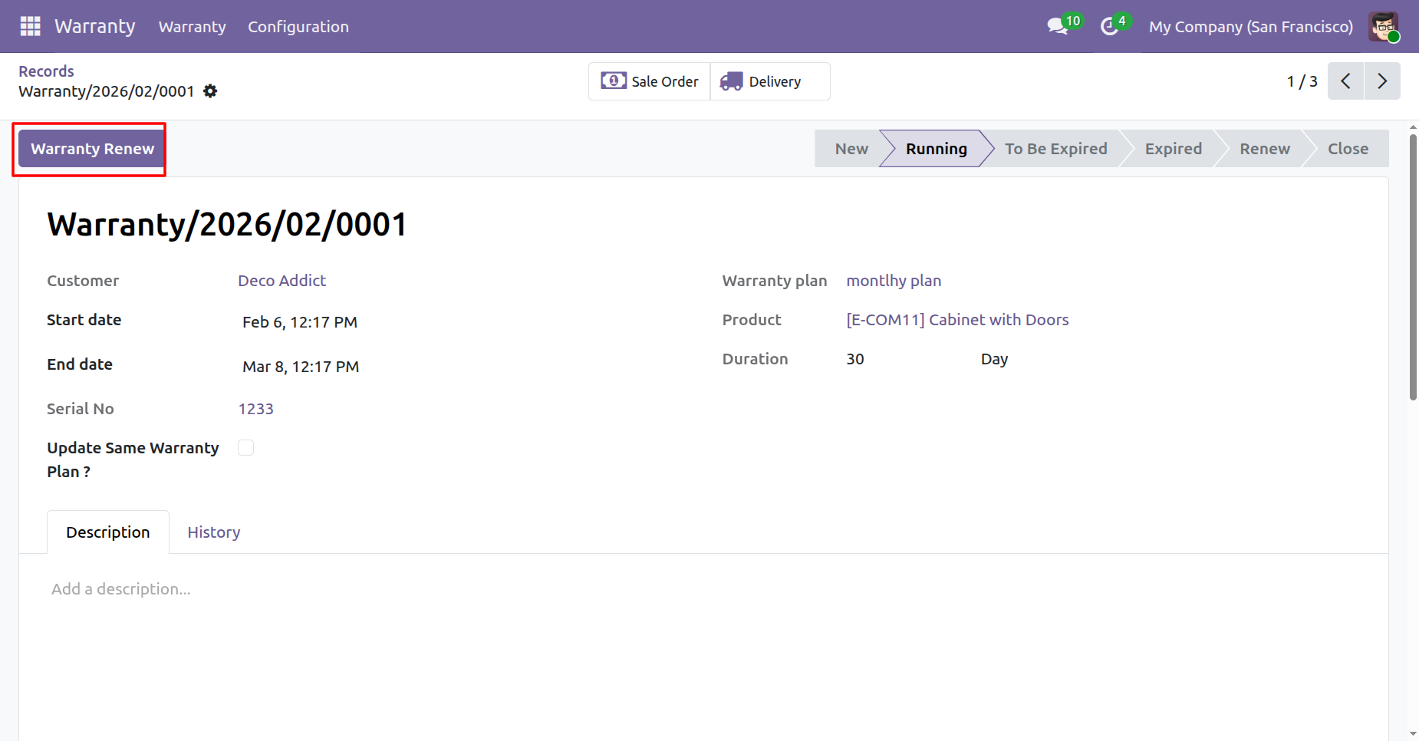Switch to the History tab

213,532
